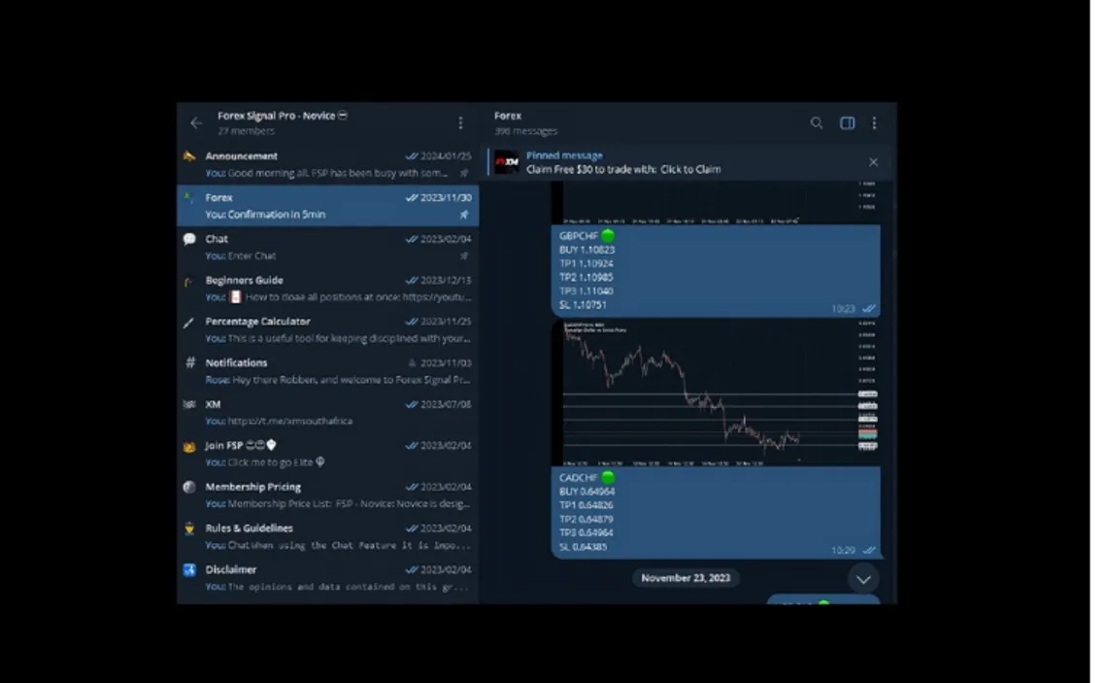This screenshot has width=1107, height=683.
Task: Open the Rules & Guidelines topic
Action: coord(327,536)
